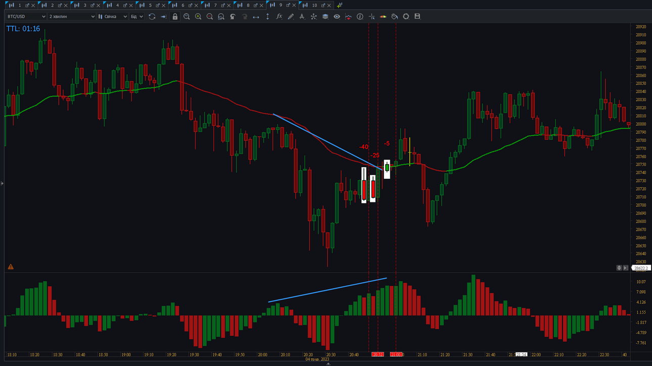Viewport: 652px width, 366px height.
Task: Close chart tab 10
Action: coord(330,6)
